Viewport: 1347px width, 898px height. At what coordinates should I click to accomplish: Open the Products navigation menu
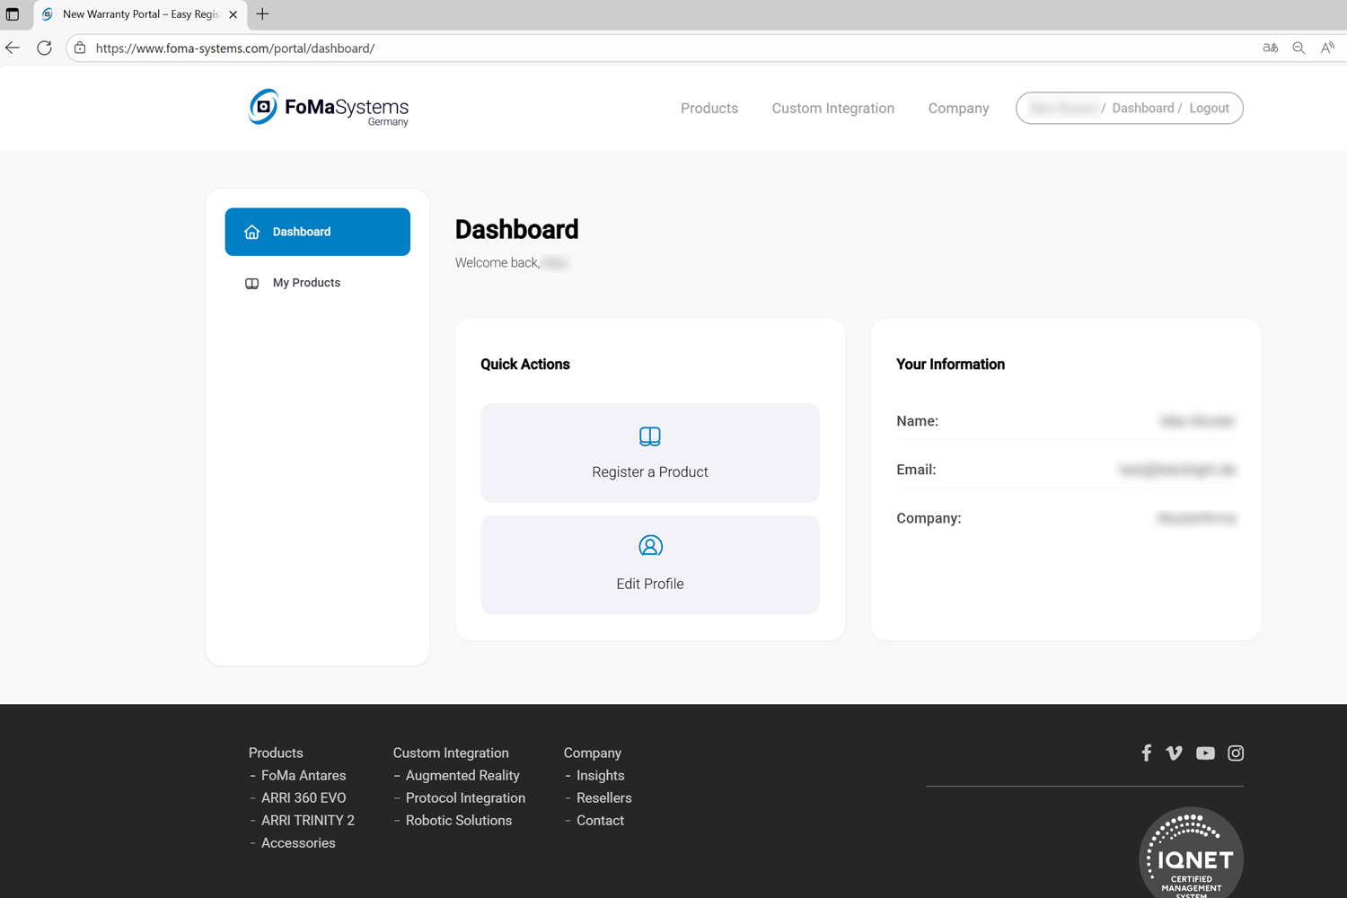pyautogui.click(x=709, y=108)
